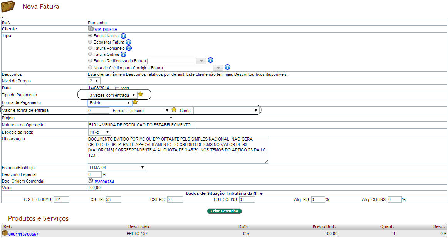This screenshot has height=238, width=448.
Task: Click the info icon beside Nota de Crédito dropdown
Action: [x=227, y=67]
